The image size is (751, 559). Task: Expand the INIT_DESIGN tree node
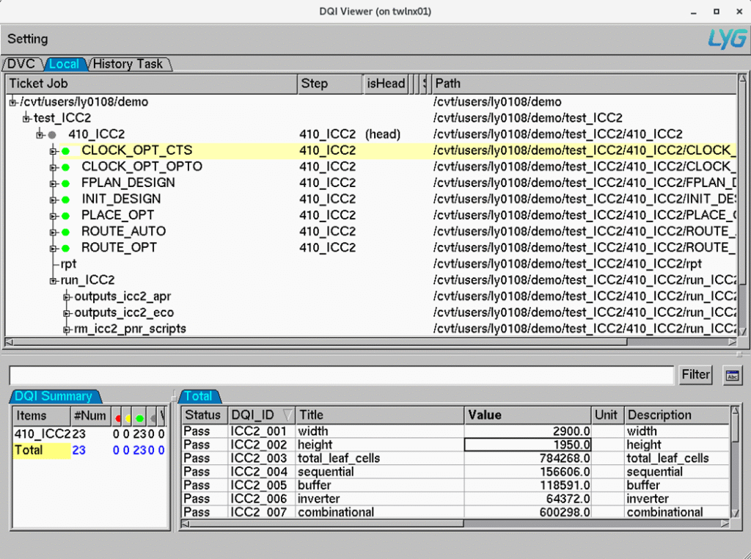(x=54, y=200)
